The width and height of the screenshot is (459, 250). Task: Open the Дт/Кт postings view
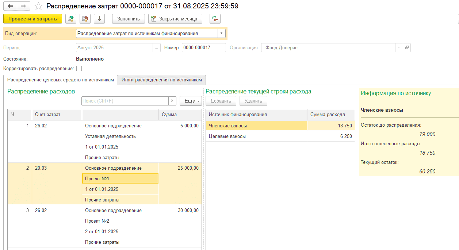215,19
